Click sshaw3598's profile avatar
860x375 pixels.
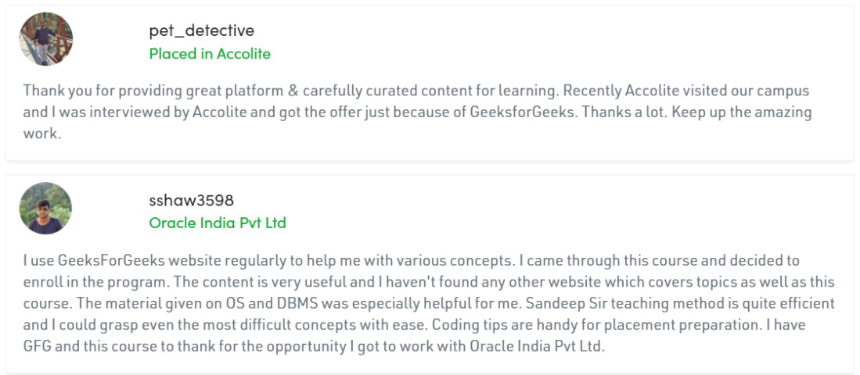click(45, 209)
